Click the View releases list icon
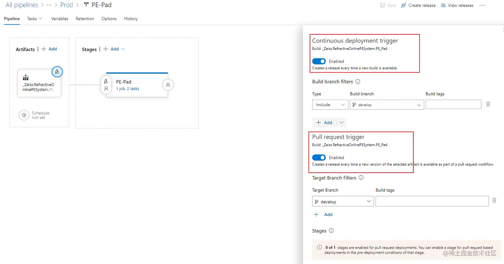This screenshot has height=264, width=504. coord(443,5)
